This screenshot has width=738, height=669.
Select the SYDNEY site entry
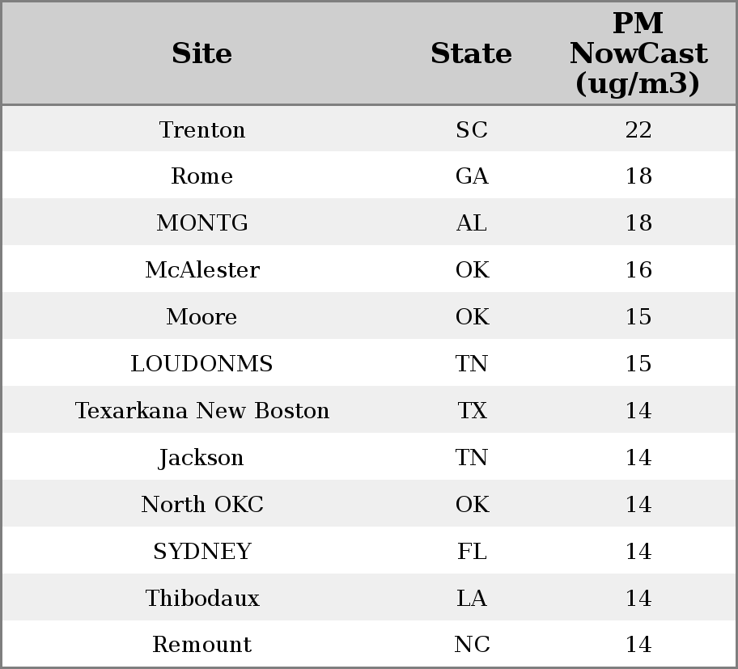(x=202, y=552)
